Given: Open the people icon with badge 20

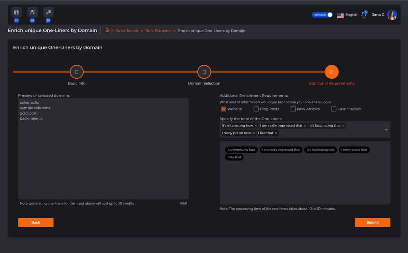Looking at the screenshot, I should click(x=32, y=12).
